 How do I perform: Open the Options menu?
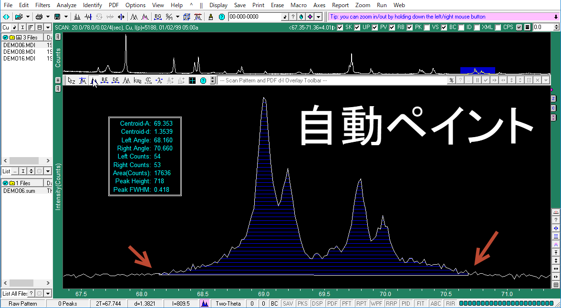(x=135, y=5)
